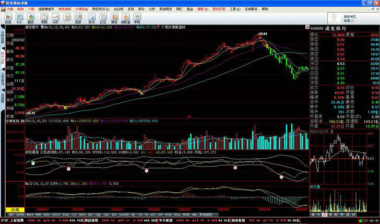Open the 工具 menu

coord(235,9)
